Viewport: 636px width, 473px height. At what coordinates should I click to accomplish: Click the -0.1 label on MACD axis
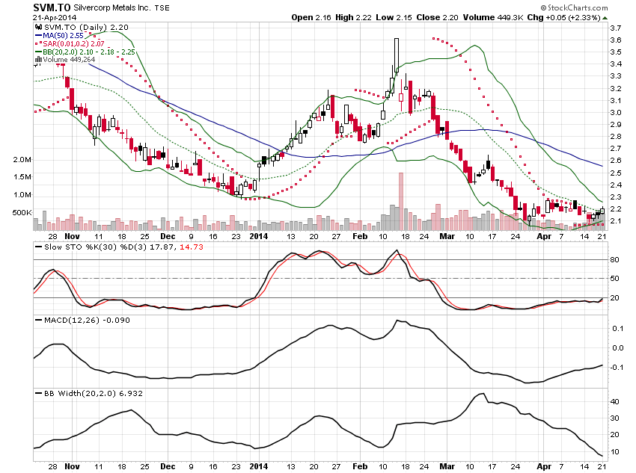(617, 368)
